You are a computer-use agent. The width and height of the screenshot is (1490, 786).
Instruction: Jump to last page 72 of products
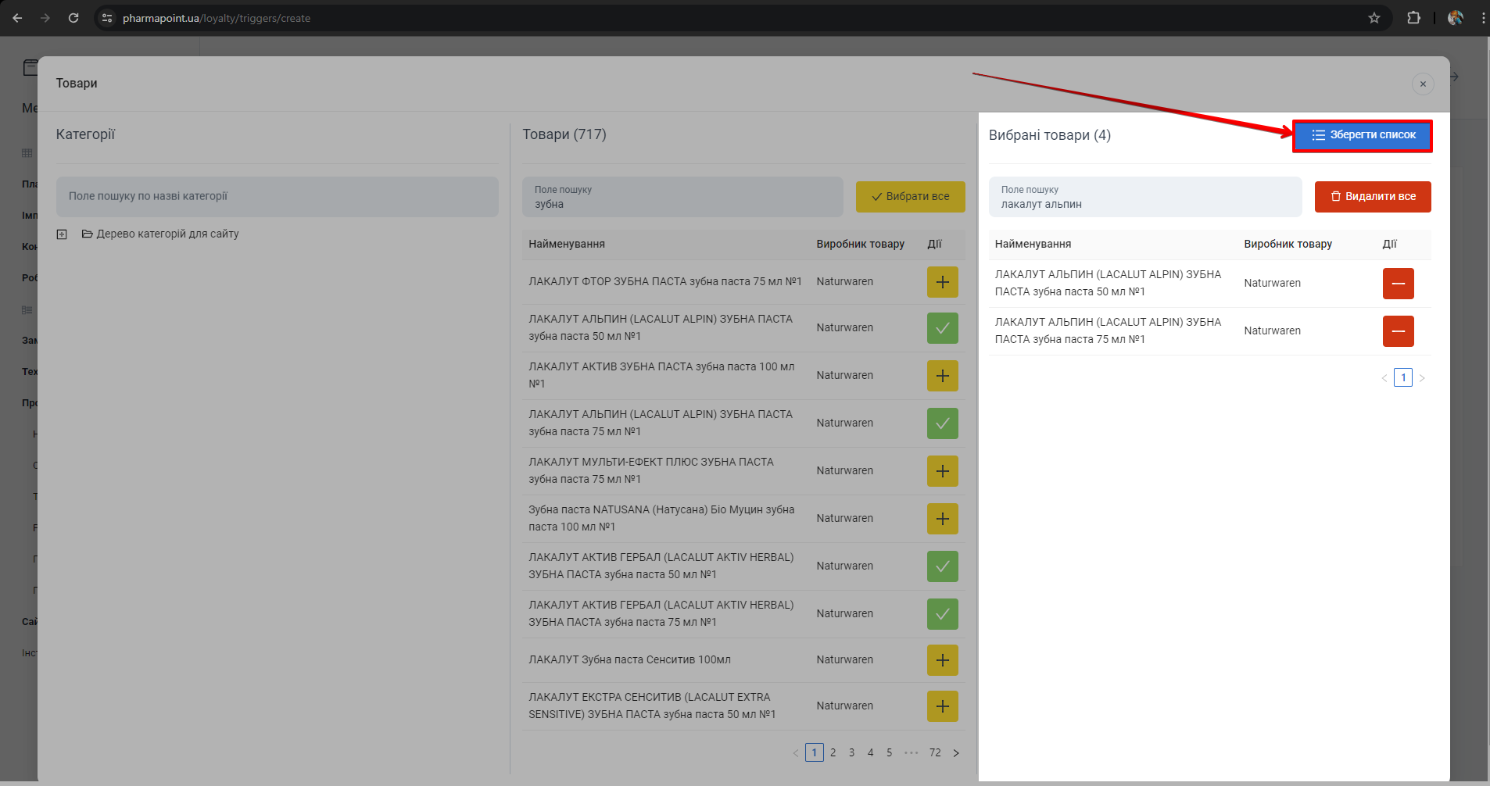click(x=935, y=753)
